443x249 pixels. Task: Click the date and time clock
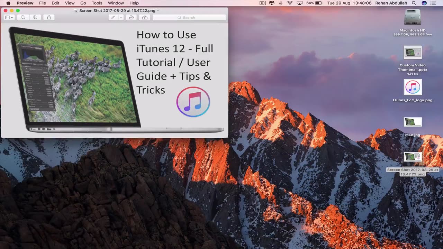[x=349, y=3]
